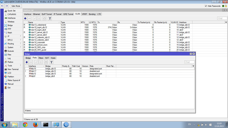Switch to Hosts tab in Bridge window
Screen dimensions: 228x128
point(53,58)
